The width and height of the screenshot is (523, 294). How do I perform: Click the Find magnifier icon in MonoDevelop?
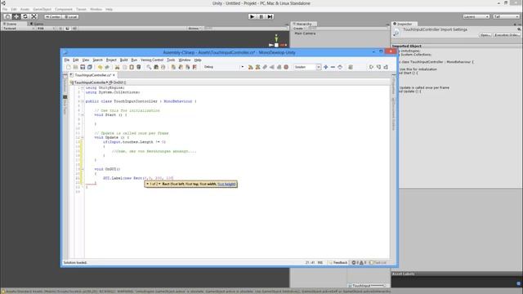(x=149, y=67)
